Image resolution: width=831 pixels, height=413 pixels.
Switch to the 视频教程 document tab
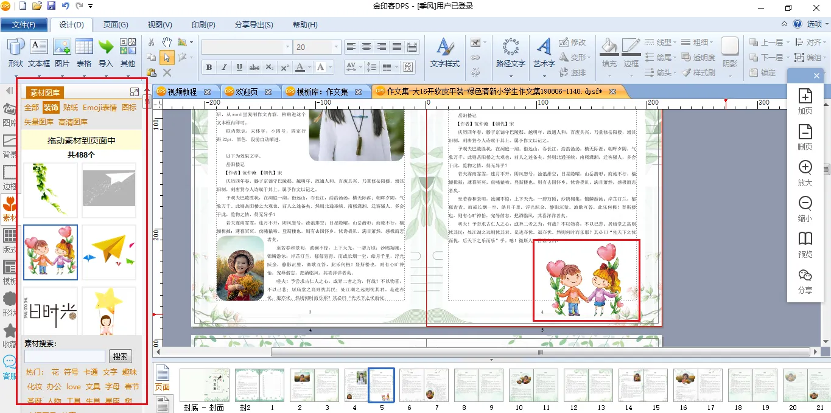(x=182, y=92)
